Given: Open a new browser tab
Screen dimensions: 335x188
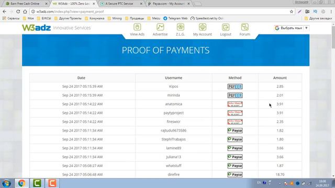Looking at the screenshot, I should pos(198,4).
